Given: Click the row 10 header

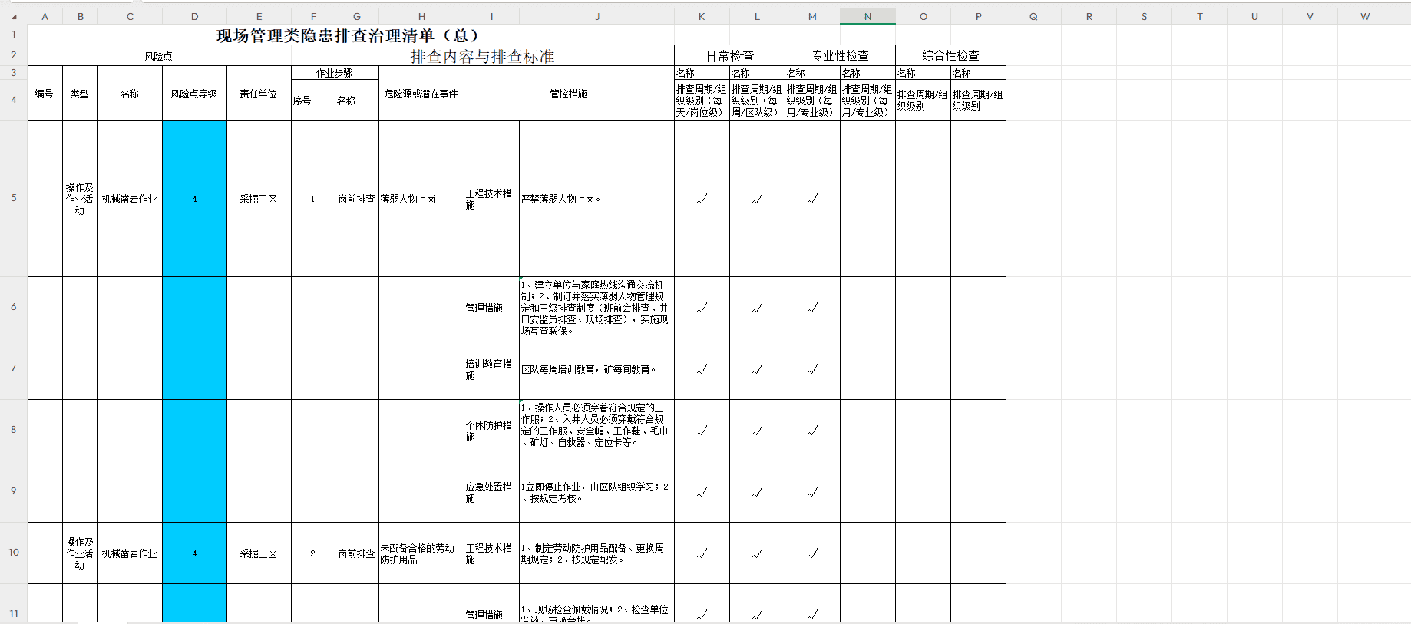Looking at the screenshot, I should (14, 553).
